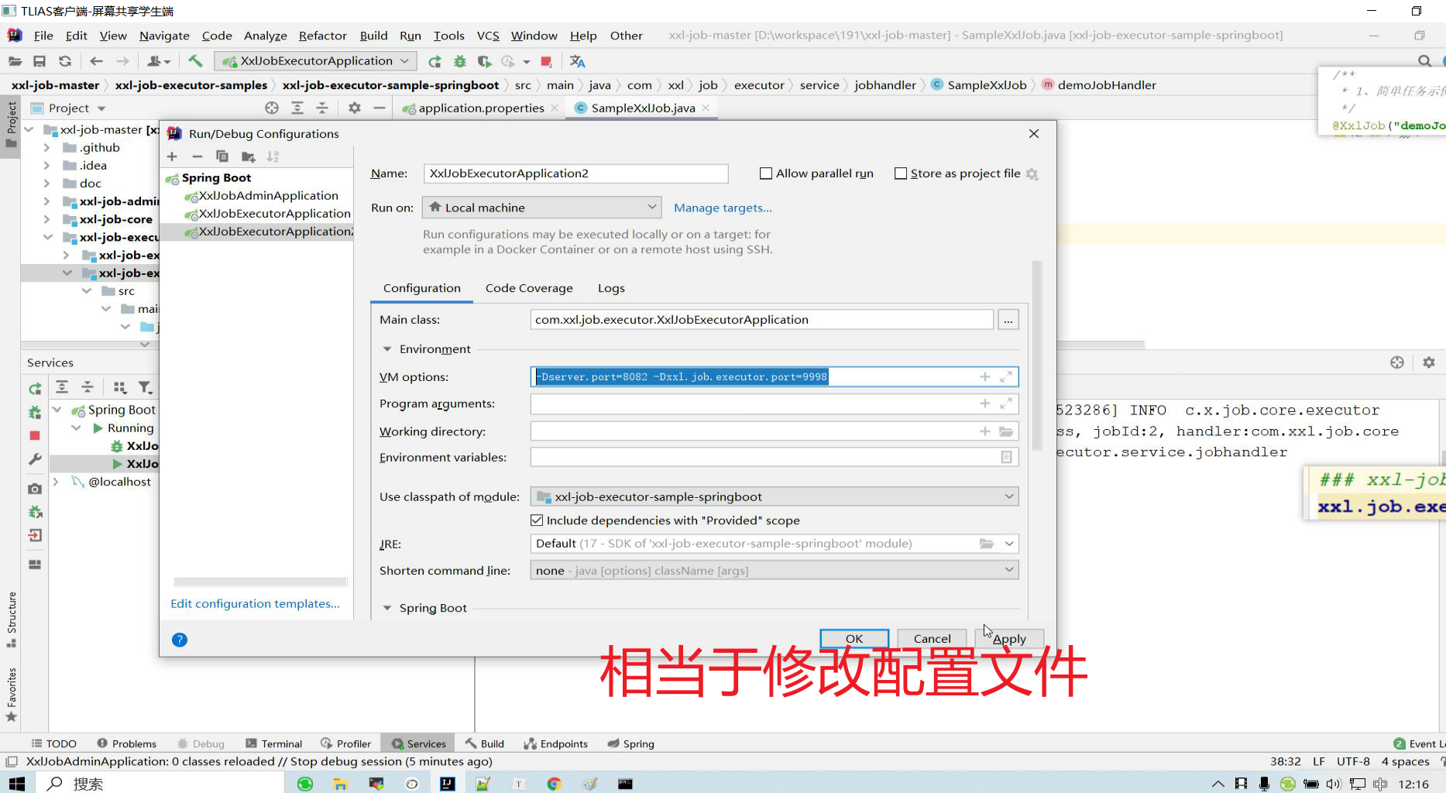This screenshot has width=1446, height=793.
Task: Debug bug icon in main toolbar
Action: coord(460,61)
